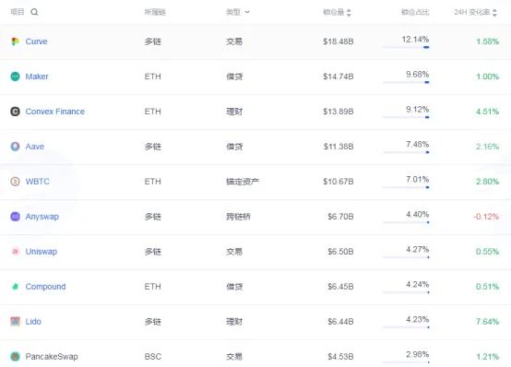
Task: Click the Anyswap purple logo icon
Action: [15, 217]
